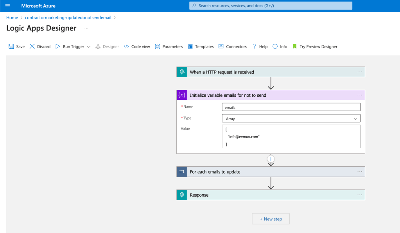Viewport: 400px width, 233px height.
Task: Expand the 'For each emails to update' card
Action: click(x=271, y=172)
